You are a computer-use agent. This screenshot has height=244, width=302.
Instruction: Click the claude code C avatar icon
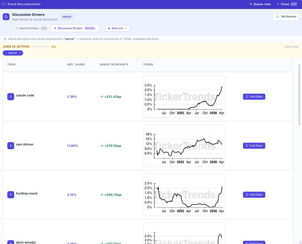(11, 97)
